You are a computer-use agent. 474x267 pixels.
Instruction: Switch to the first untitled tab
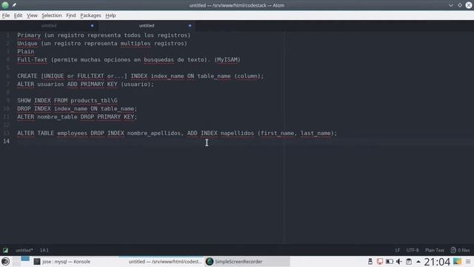pyautogui.click(x=49, y=26)
